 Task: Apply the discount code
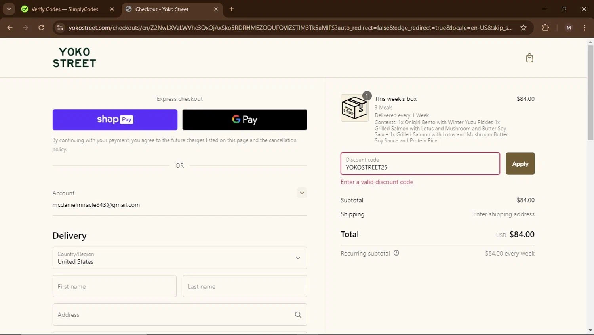point(520,164)
